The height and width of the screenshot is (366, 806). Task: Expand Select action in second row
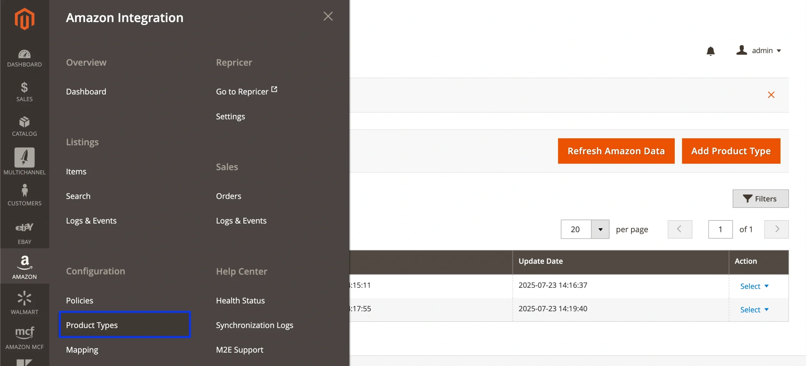(x=754, y=310)
